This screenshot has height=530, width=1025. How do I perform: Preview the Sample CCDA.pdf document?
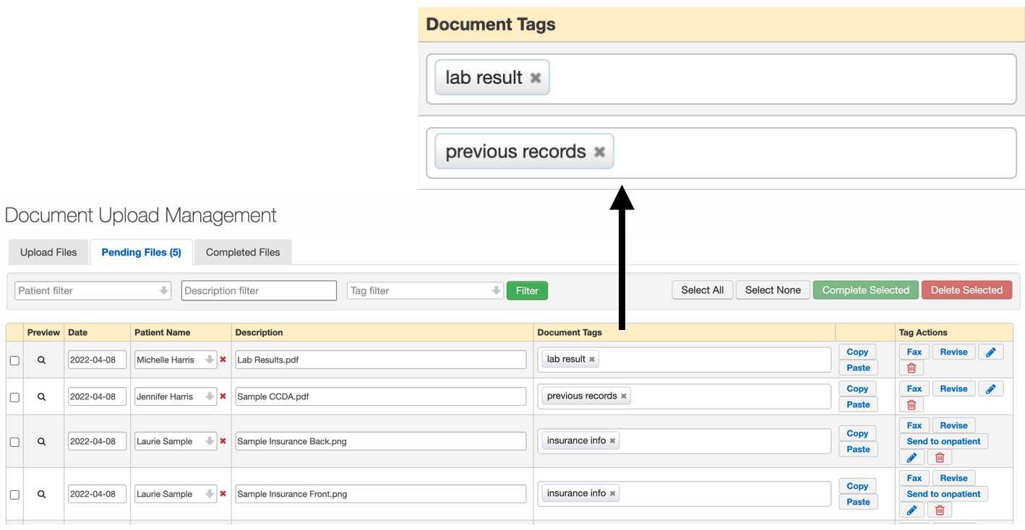pyautogui.click(x=42, y=396)
